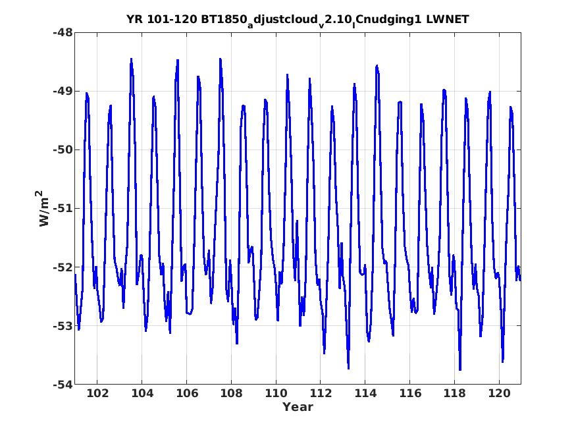Click y-axis tick label '-51'

[x=63, y=208]
